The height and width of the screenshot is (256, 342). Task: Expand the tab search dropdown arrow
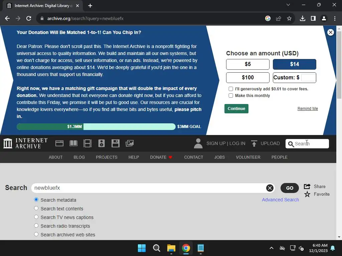[x=288, y=5]
